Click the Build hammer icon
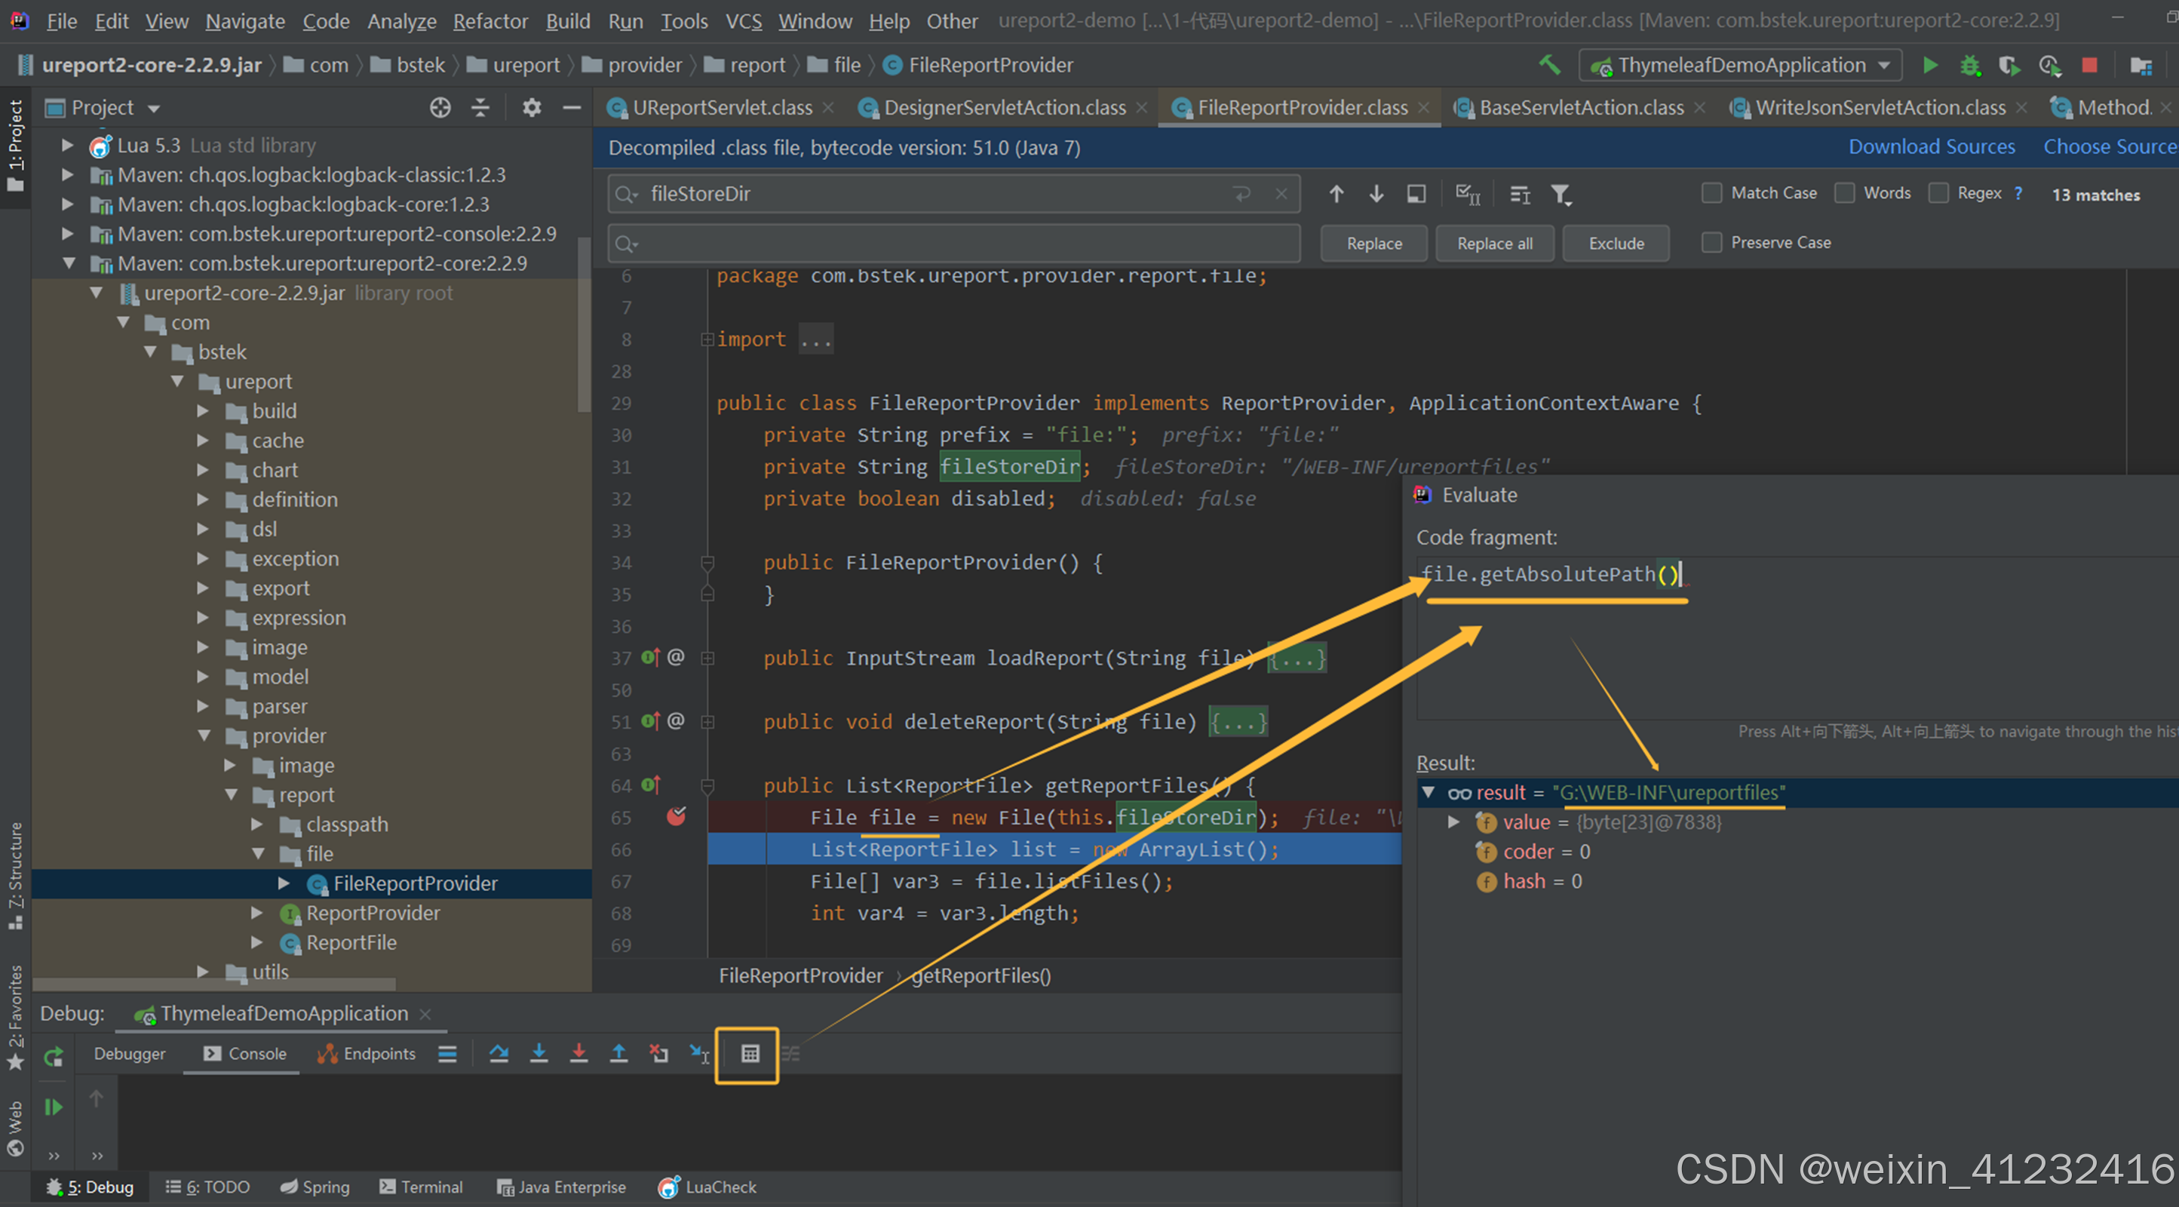The width and height of the screenshot is (2179, 1207). pos(1550,65)
